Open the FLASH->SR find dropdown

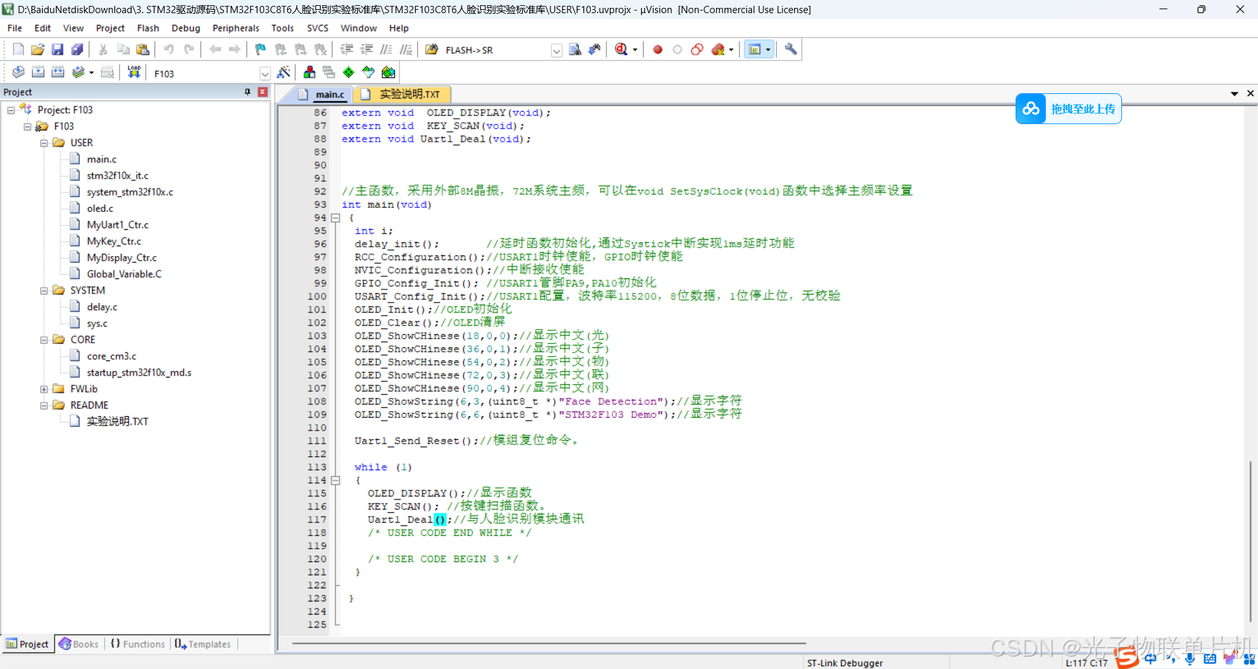point(556,51)
